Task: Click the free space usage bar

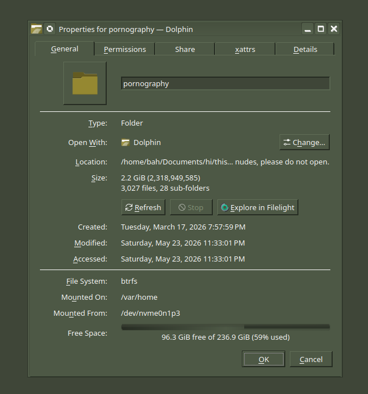Action: coord(225,327)
